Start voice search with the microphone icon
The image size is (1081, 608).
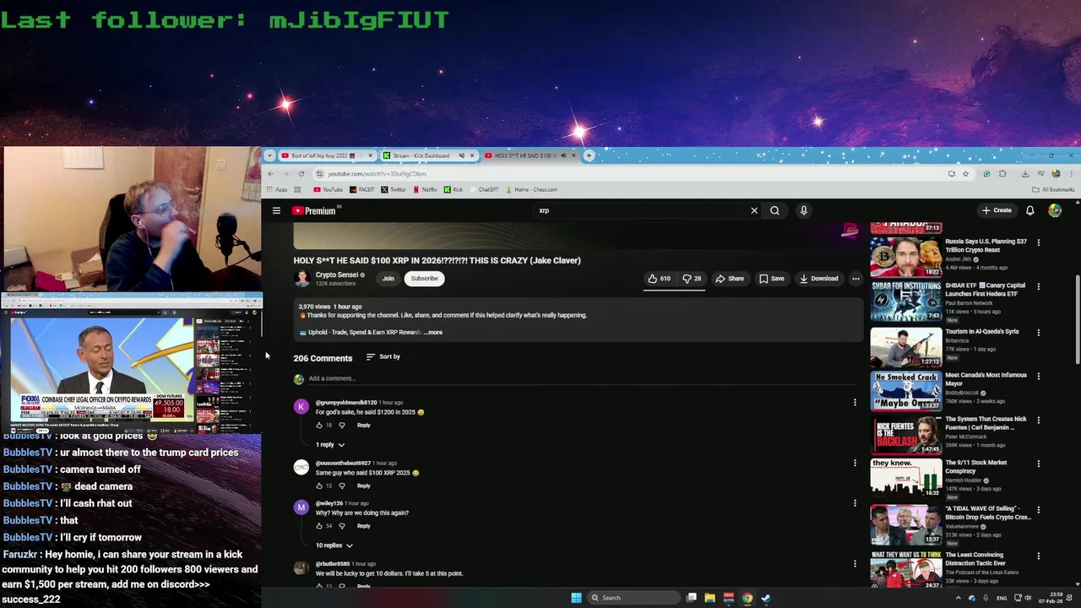pos(803,210)
